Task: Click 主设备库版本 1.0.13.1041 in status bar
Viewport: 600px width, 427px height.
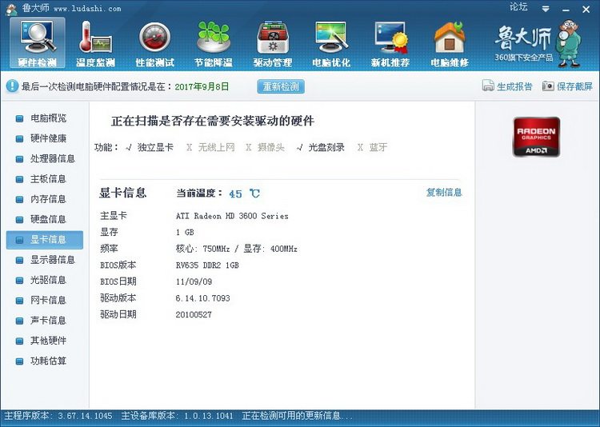Action: [x=177, y=416]
